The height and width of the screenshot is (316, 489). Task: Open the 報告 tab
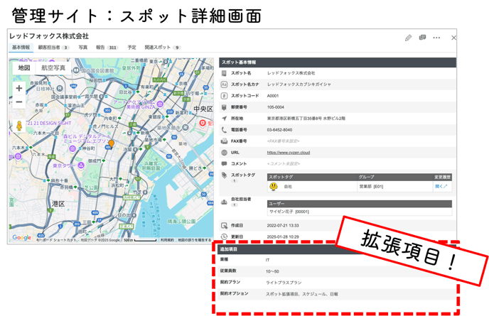pyautogui.click(x=106, y=48)
